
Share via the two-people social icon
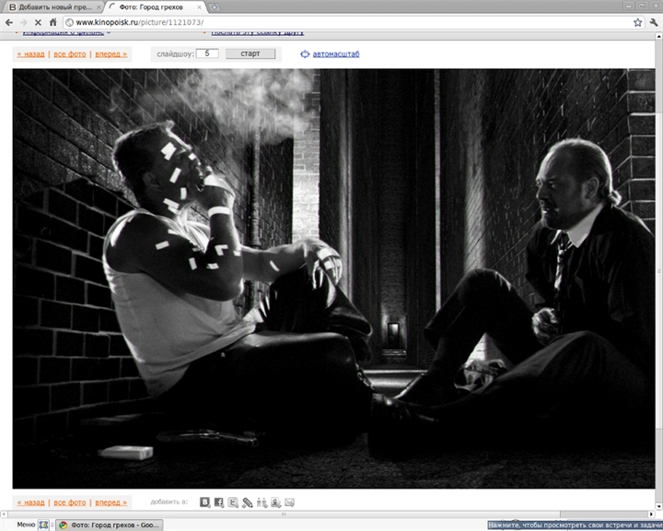tap(262, 502)
